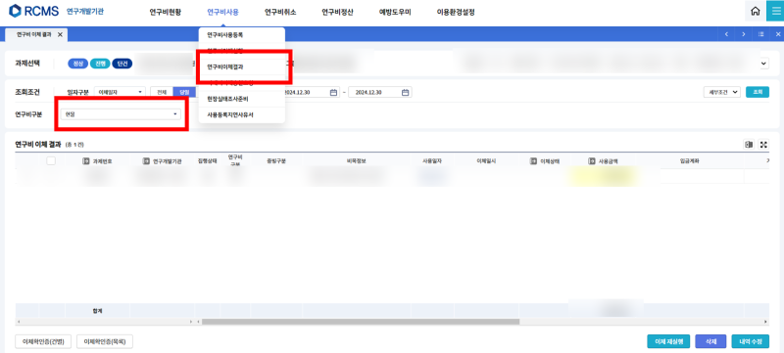
Task: Toggle the 진행 status pill
Action: coord(100,64)
